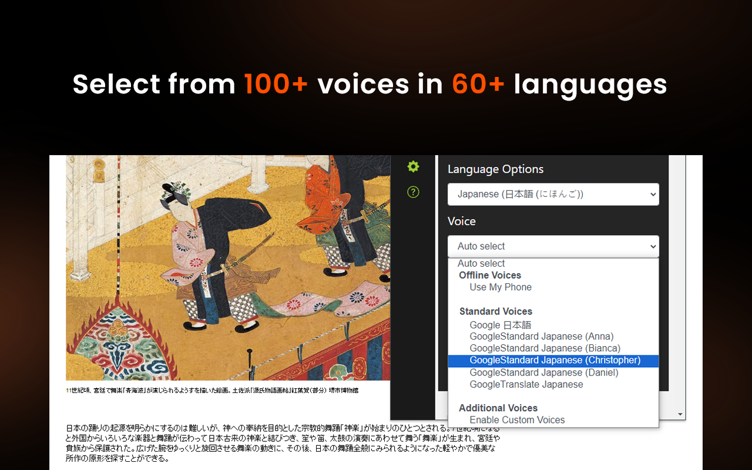Click the "Standard Voices" group heading
The height and width of the screenshot is (470, 752).
[x=495, y=311]
